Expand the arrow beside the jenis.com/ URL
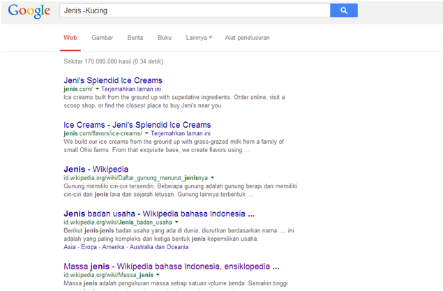 click(x=97, y=89)
